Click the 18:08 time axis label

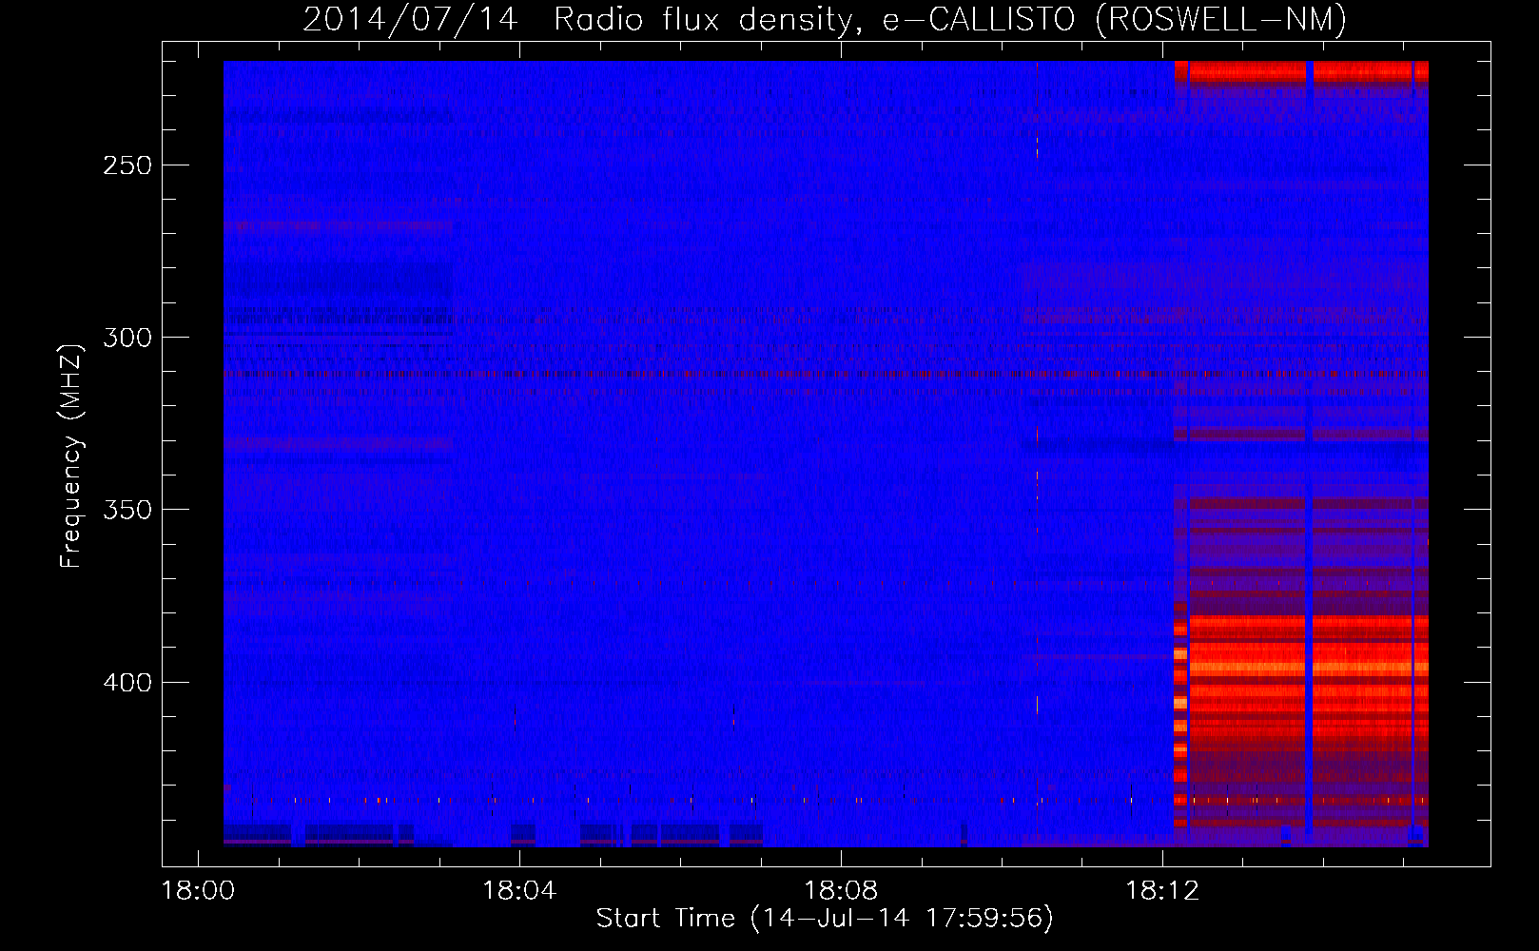(841, 891)
